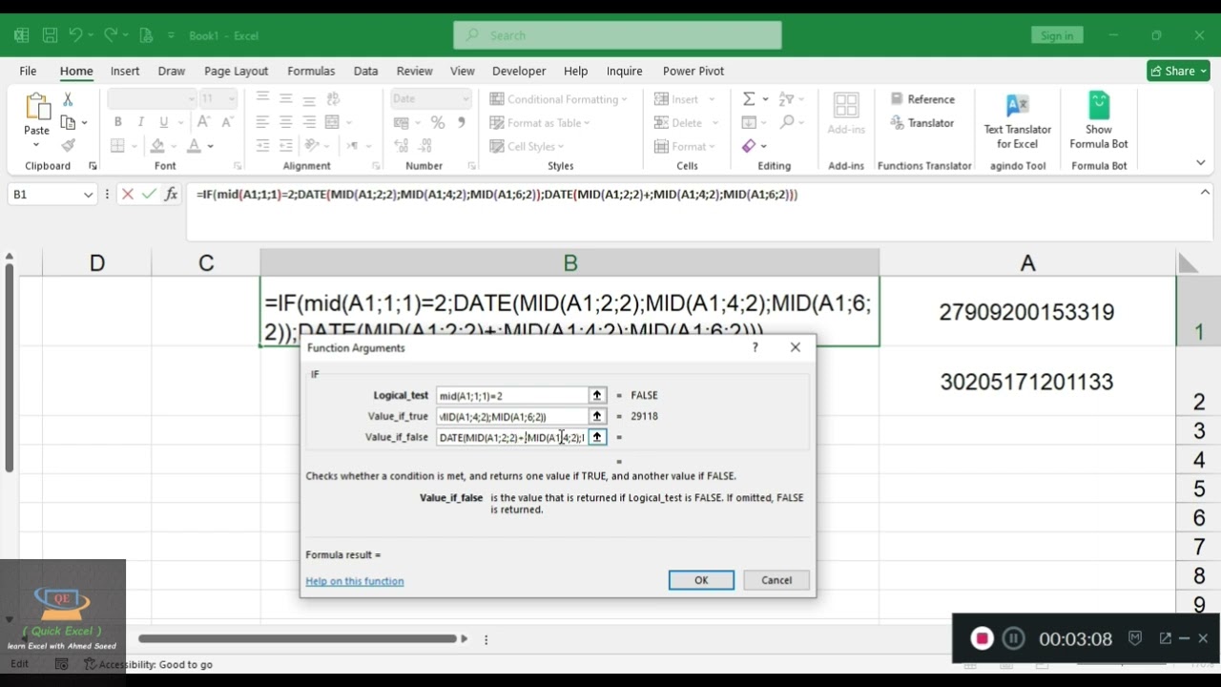Switch to the Power Pivot tab
This screenshot has height=687, width=1221.
click(x=693, y=71)
